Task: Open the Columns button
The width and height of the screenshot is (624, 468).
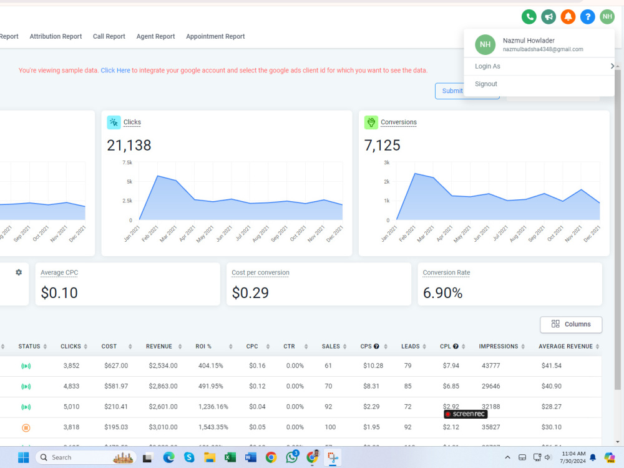Action: (571, 324)
